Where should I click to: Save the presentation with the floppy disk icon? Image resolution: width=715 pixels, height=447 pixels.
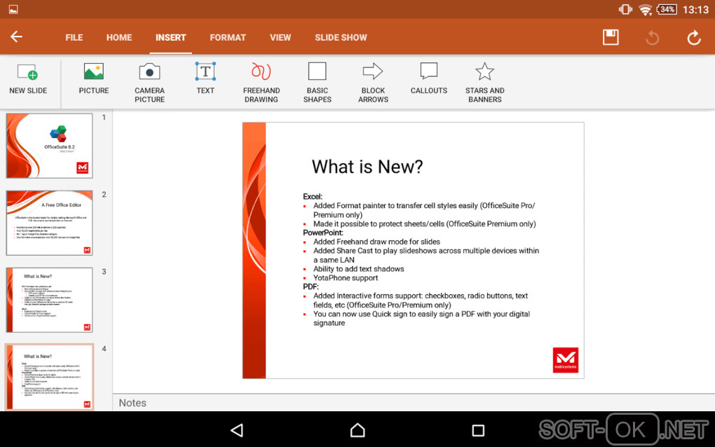(611, 37)
